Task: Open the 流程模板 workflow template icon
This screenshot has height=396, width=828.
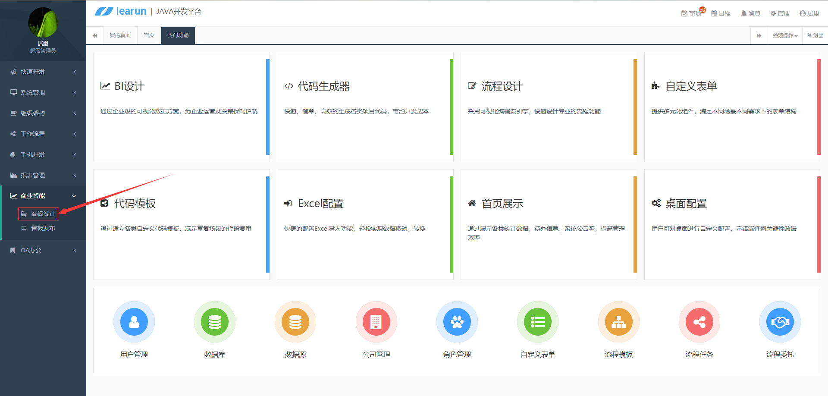Action: (618, 322)
